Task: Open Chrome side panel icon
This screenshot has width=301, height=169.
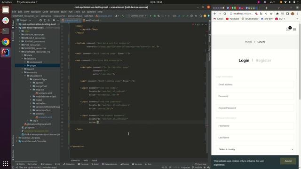Action: [287, 14]
